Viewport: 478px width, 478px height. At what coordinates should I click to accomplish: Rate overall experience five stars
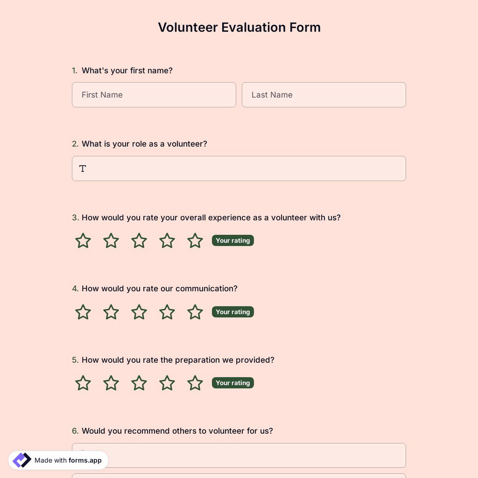pos(195,240)
